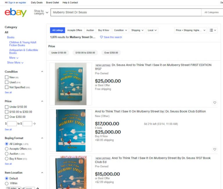Select the Buy It Now radio button
Image resolution: width=223 pixels, height=189 pixels.
[x=7, y=159]
